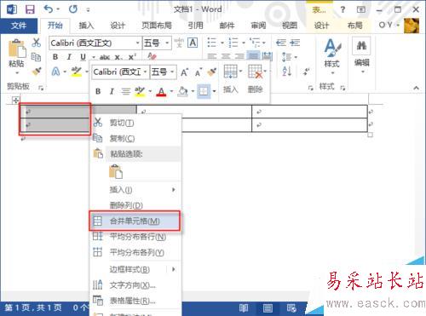Click decrease indent icon
Image resolution: width=426 pixels, height=316 pixels.
tap(281, 43)
